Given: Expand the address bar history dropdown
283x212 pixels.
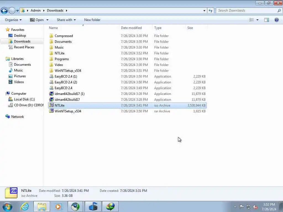Looking at the screenshot, I should 204,11.
